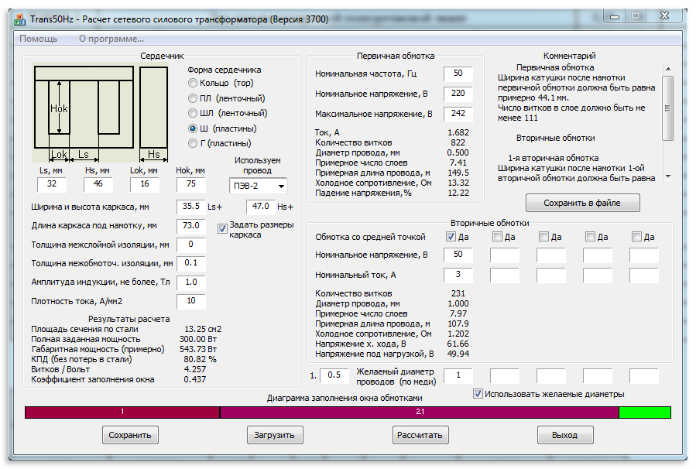This screenshot has height=469, width=696.
Task: Click the first secondary current field showing 3
Action: [458, 275]
